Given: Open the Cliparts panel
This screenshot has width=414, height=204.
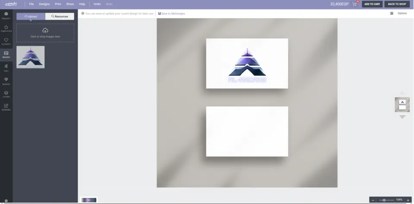Looking at the screenshot, I should coord(6,42).
